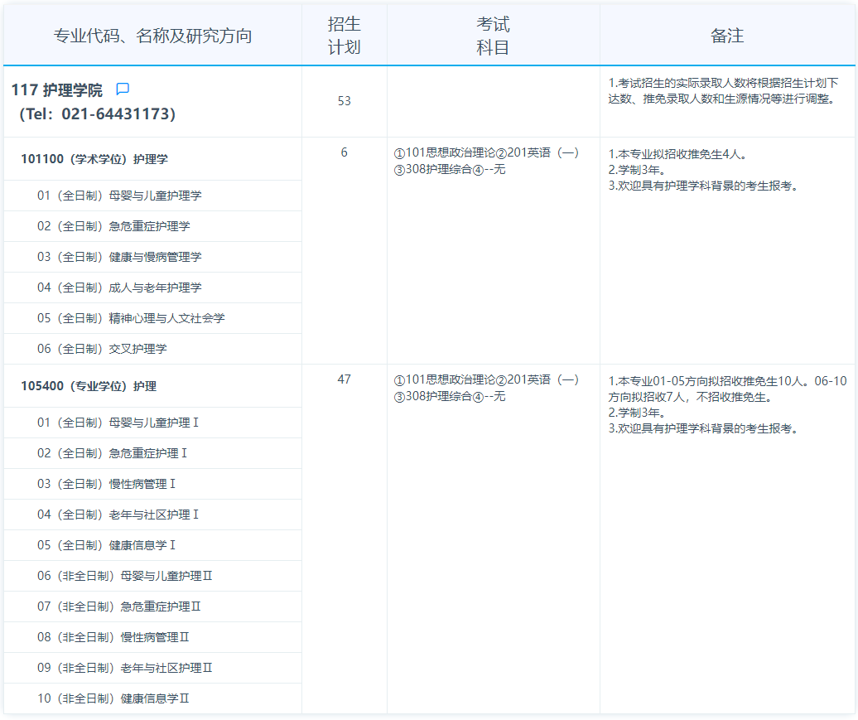
Task: Select direction 02 急危重症护理学
Action: coord(113,226)
